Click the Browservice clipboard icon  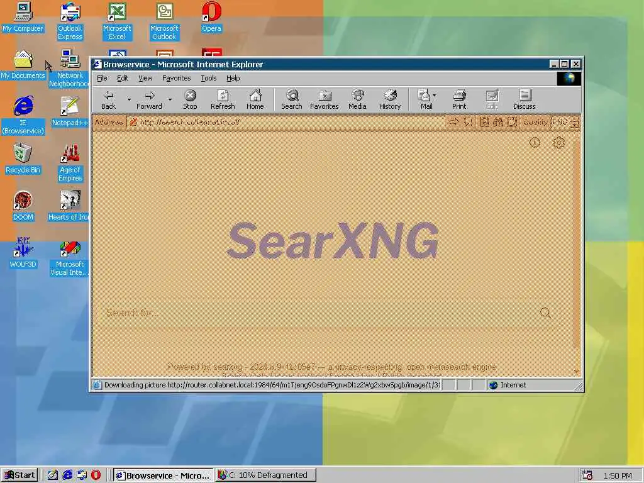(512, 122)
